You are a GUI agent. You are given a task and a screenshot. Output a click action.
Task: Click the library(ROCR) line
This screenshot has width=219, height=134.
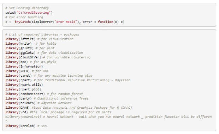(27, 71)
